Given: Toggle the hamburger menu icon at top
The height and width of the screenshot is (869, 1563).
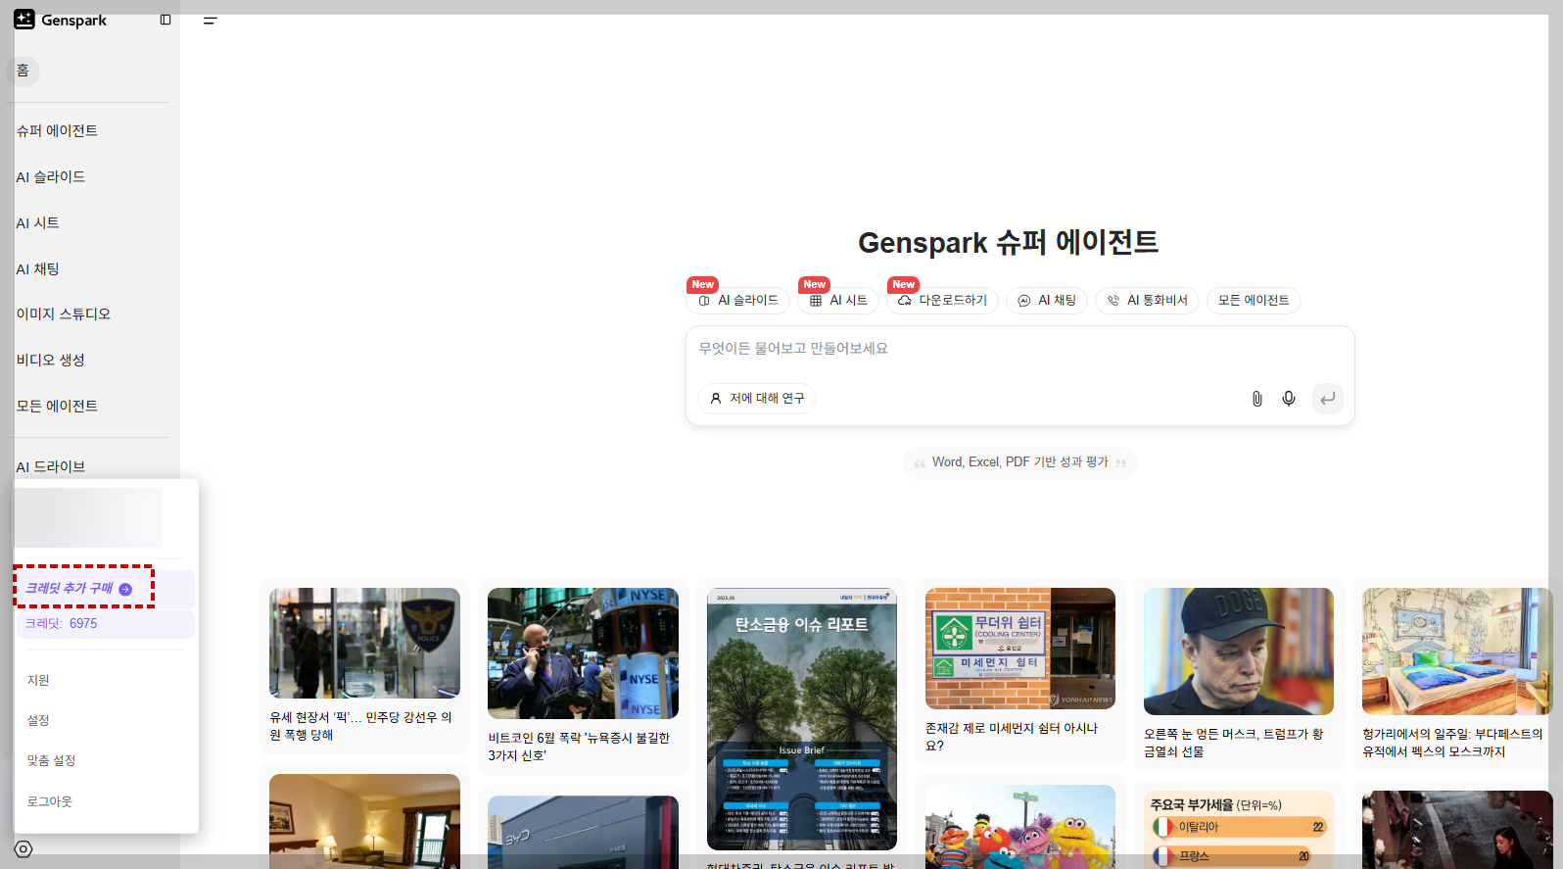Looking at the screenshot, I should [x=210, y=20].
